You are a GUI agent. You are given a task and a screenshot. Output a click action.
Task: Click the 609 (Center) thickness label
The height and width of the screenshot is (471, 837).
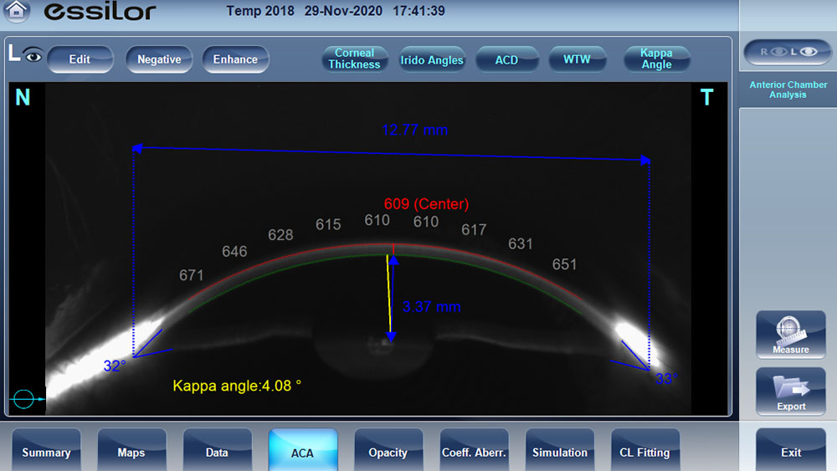point(427,204)
